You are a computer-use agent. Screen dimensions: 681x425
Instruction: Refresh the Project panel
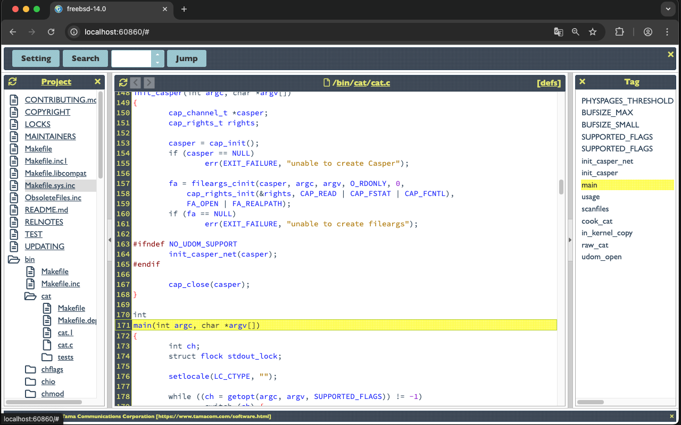[x=13, y=82]
